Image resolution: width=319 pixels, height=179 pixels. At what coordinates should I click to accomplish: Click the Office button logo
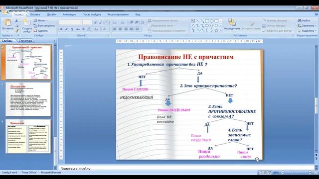(5, 12)
